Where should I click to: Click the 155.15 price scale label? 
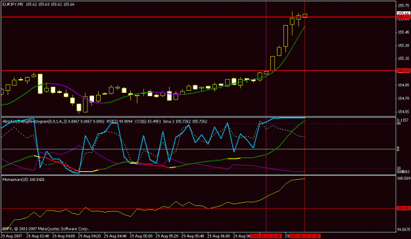(403, 59)
